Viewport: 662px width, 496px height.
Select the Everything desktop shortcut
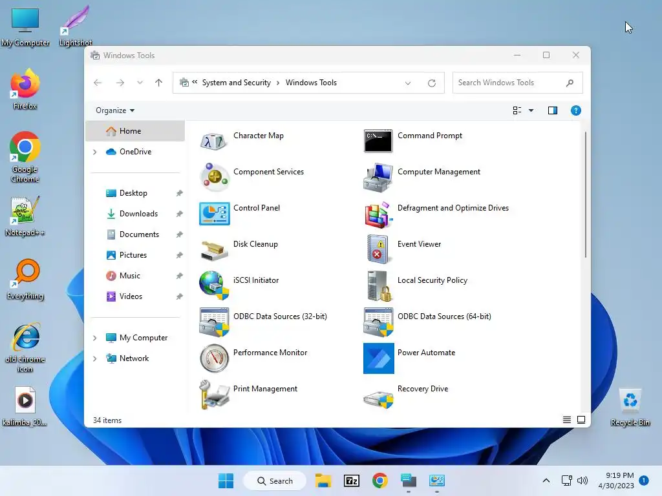click(x=25, y=280)
